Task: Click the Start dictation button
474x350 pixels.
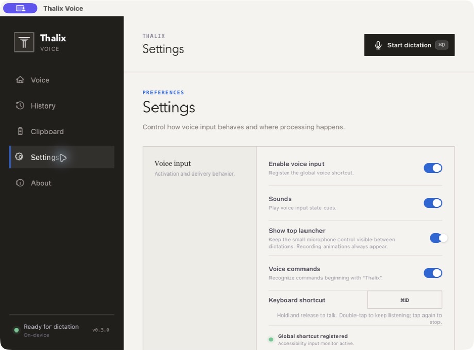Action: pyautogui.click(x=409, y=45)
